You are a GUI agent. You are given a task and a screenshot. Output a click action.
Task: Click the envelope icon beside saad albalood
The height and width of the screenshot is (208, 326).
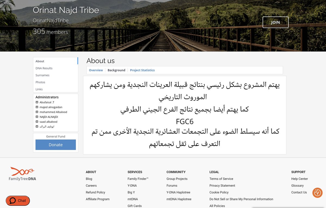[x=37, y=122]
